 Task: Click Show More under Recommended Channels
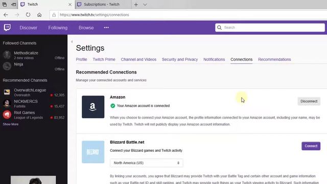click(10, 124)
